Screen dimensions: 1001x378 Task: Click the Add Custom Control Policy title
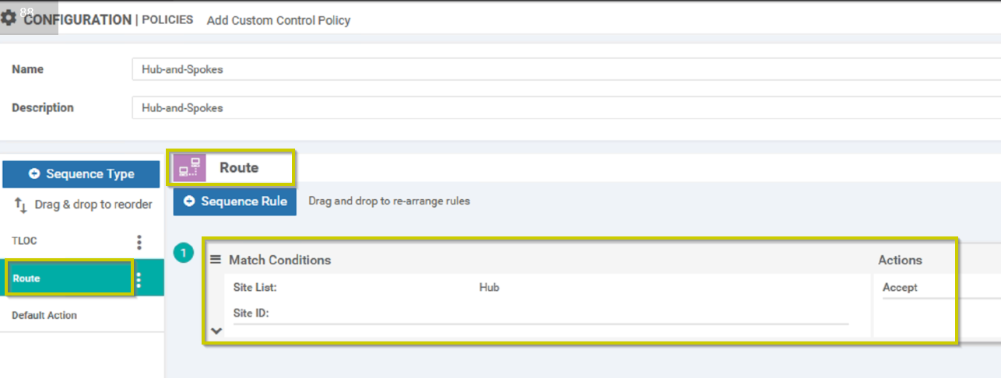click(279, 20)
